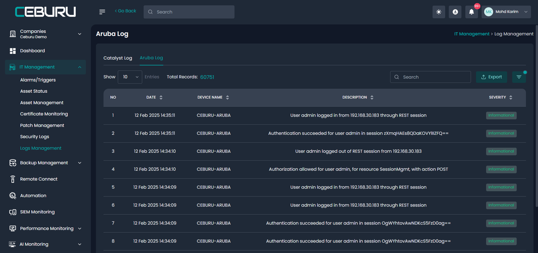Click Informational badge in row 3
The height and width of the screenshot is (253, 538).
(x=501, y=151)
